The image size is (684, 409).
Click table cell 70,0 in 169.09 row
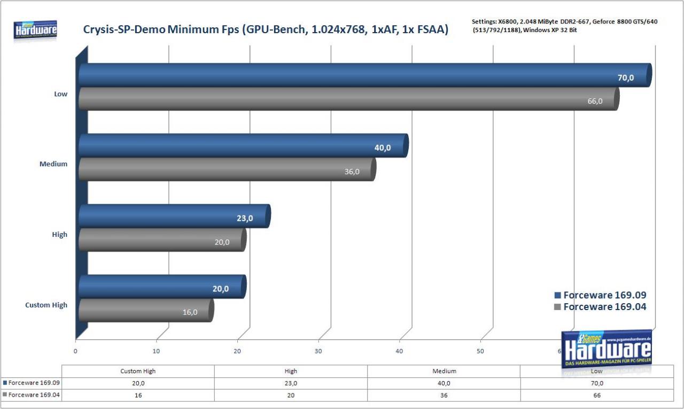click(597, 383)
